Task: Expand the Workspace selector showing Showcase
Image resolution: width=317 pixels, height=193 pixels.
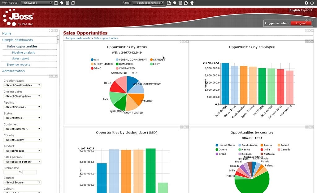Action: (x=37, y=2)
